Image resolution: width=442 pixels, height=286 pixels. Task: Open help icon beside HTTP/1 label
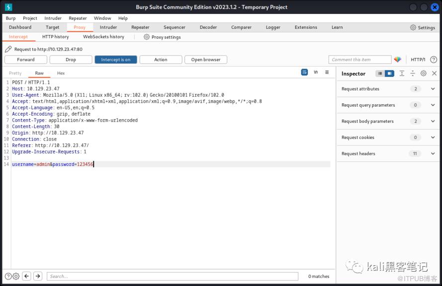coord(434,60)
